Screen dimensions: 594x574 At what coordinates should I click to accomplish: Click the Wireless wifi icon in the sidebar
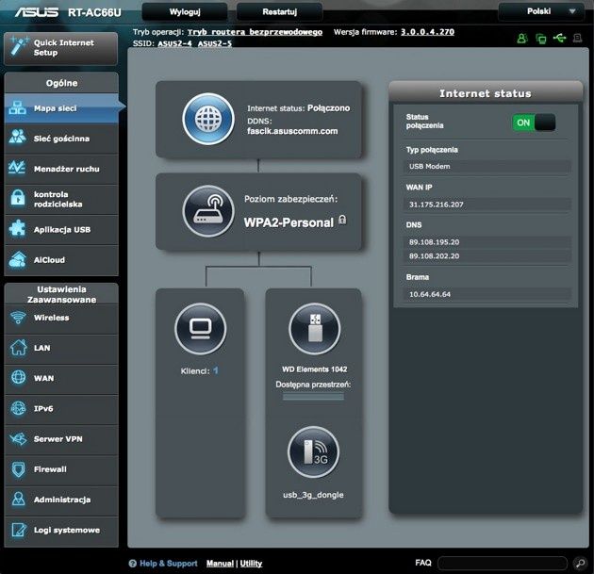18,318
